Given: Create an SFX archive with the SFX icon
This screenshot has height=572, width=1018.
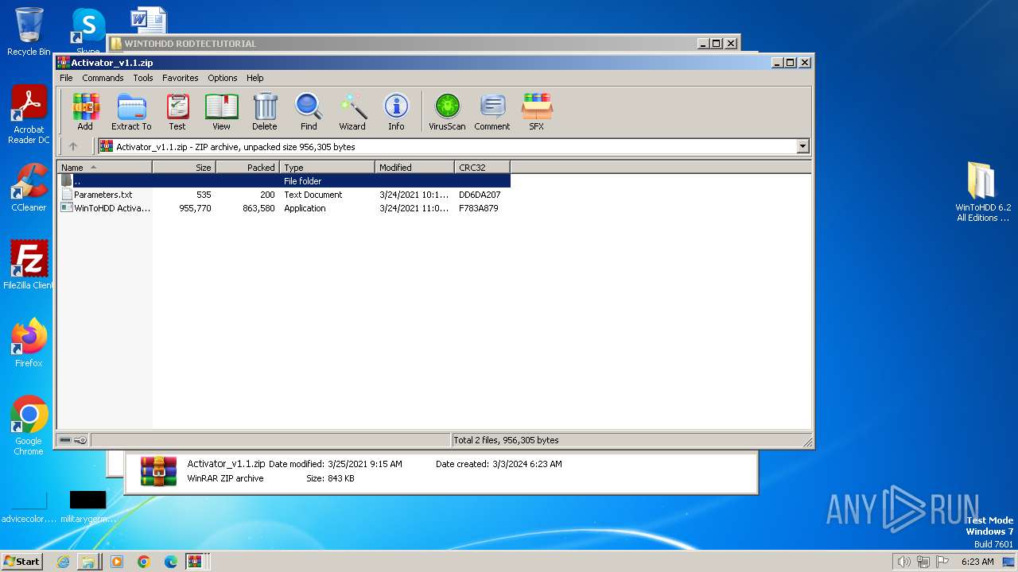Looking at the screenshot, I should pos(537,112).
